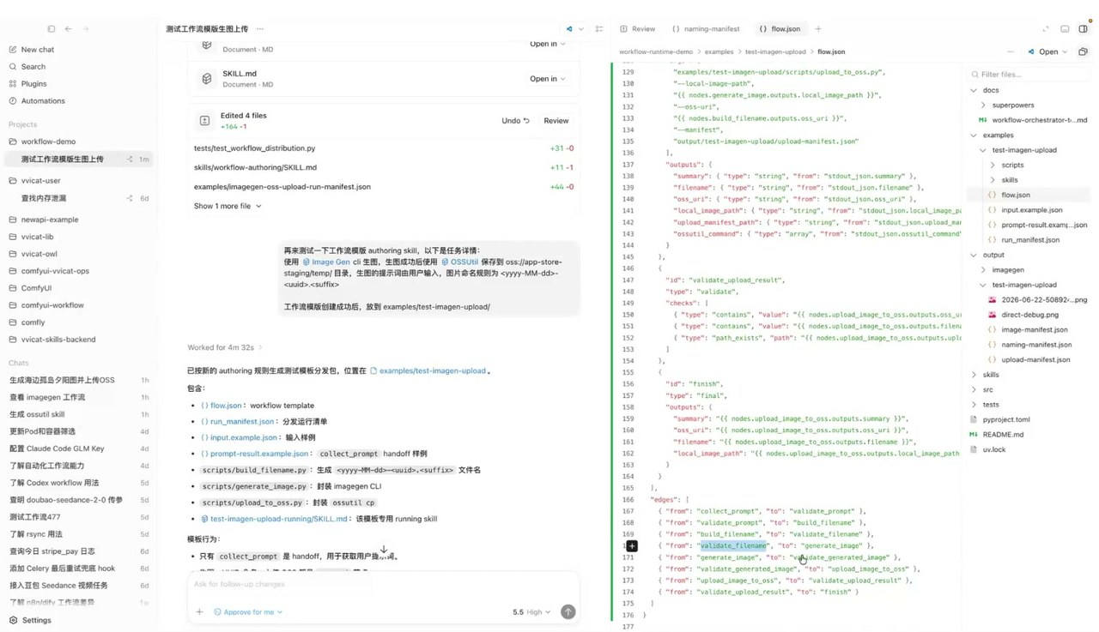Click the send arrow button
Viewport: 1099px width, 632px height.
coord(568,611)
